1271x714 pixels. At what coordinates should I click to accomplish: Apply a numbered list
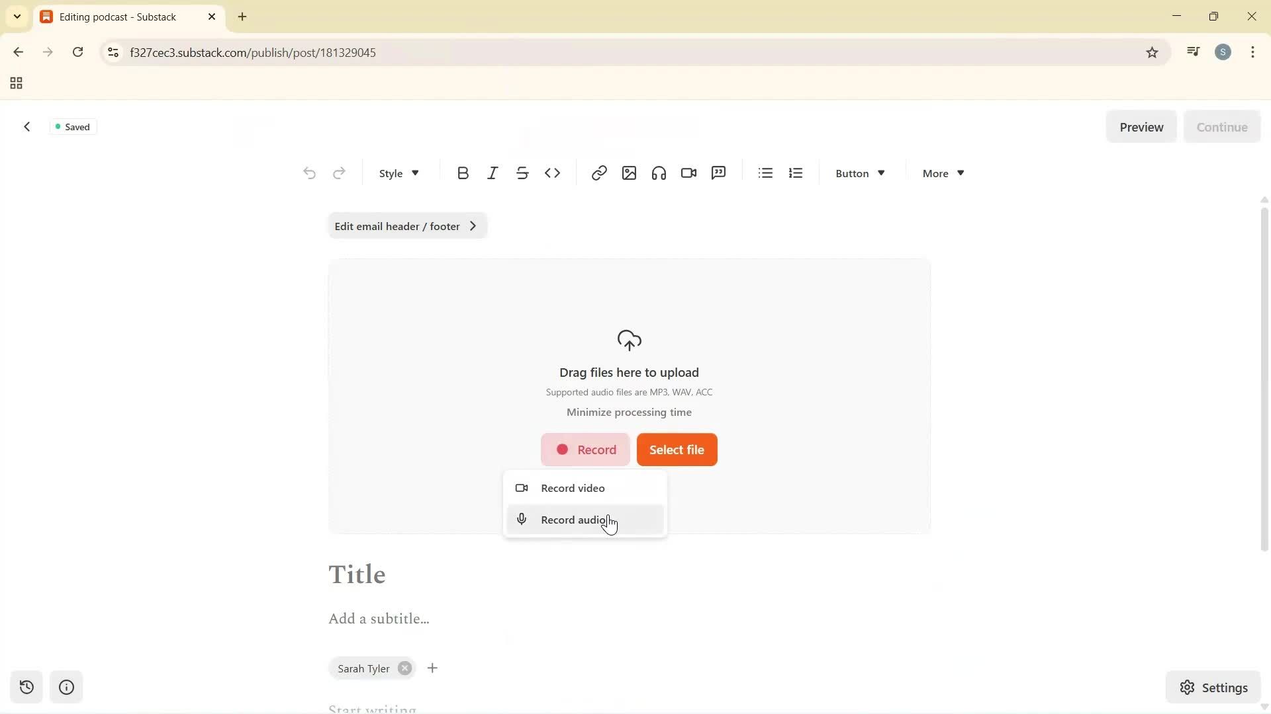pos(795,173)
